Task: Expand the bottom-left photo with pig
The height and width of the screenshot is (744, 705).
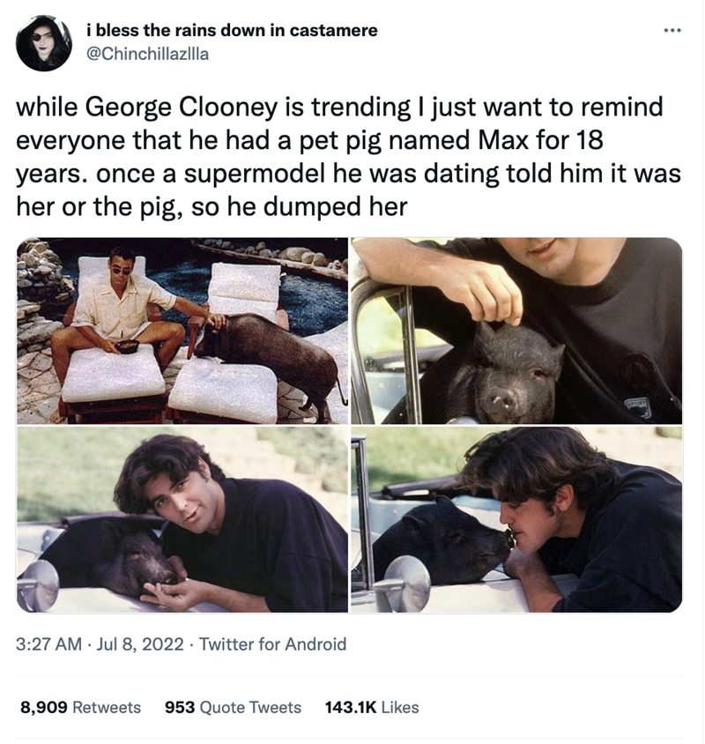Action: pyautogui.click(x=182, y=519)
